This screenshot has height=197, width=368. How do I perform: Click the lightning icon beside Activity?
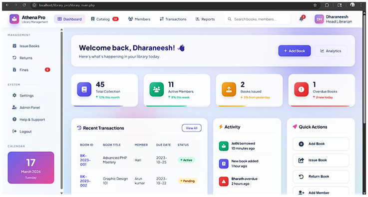coord(221,127)
